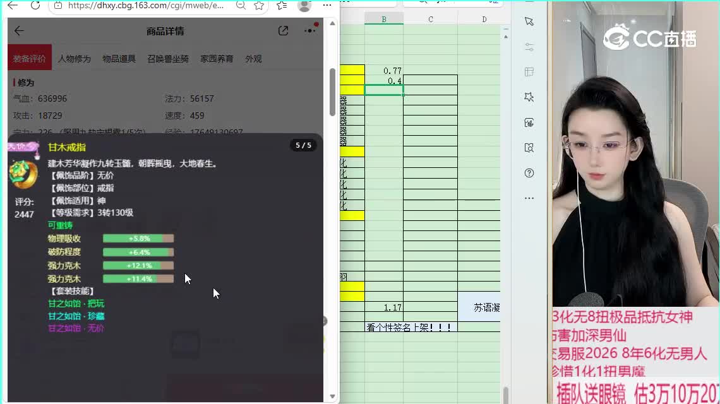720x404 pixels.
Task: Open the find document icon in spreadsheet sidebar
Action: click(529, 148)
